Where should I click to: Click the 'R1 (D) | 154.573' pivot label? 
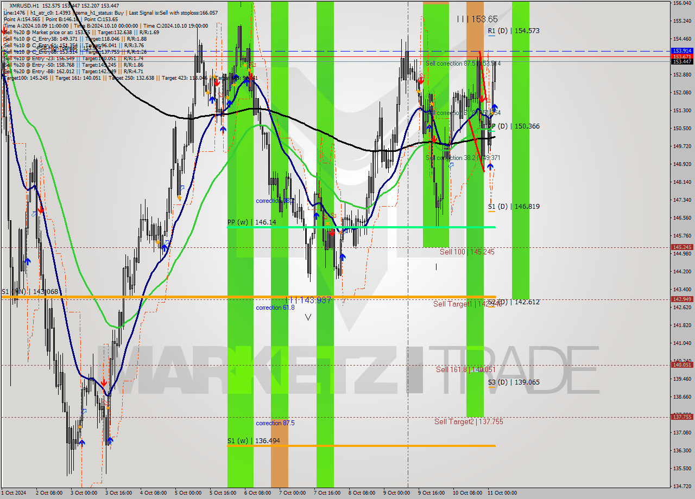click(x=514, y=31)
